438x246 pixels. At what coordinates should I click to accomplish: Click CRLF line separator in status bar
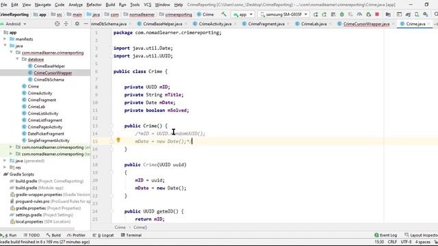(392, 242)
